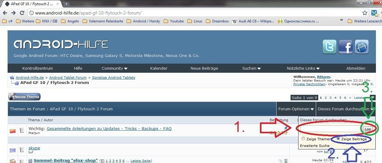Bookmark the page with the star icon
The width and height of the screenshot is (382, 163).
[365, 13]
